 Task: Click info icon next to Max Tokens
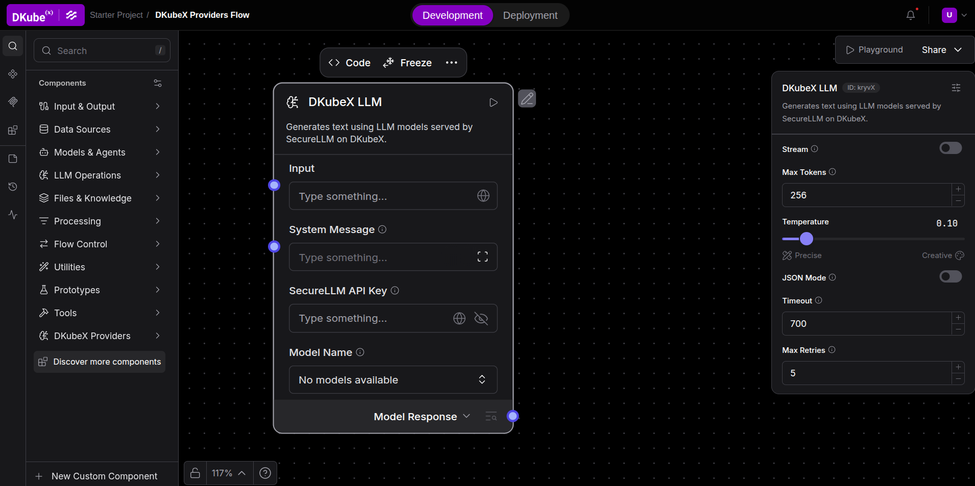[x=833, y=172]
